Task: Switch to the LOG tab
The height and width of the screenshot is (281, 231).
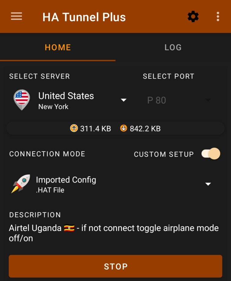Action: tap(173, 48)
